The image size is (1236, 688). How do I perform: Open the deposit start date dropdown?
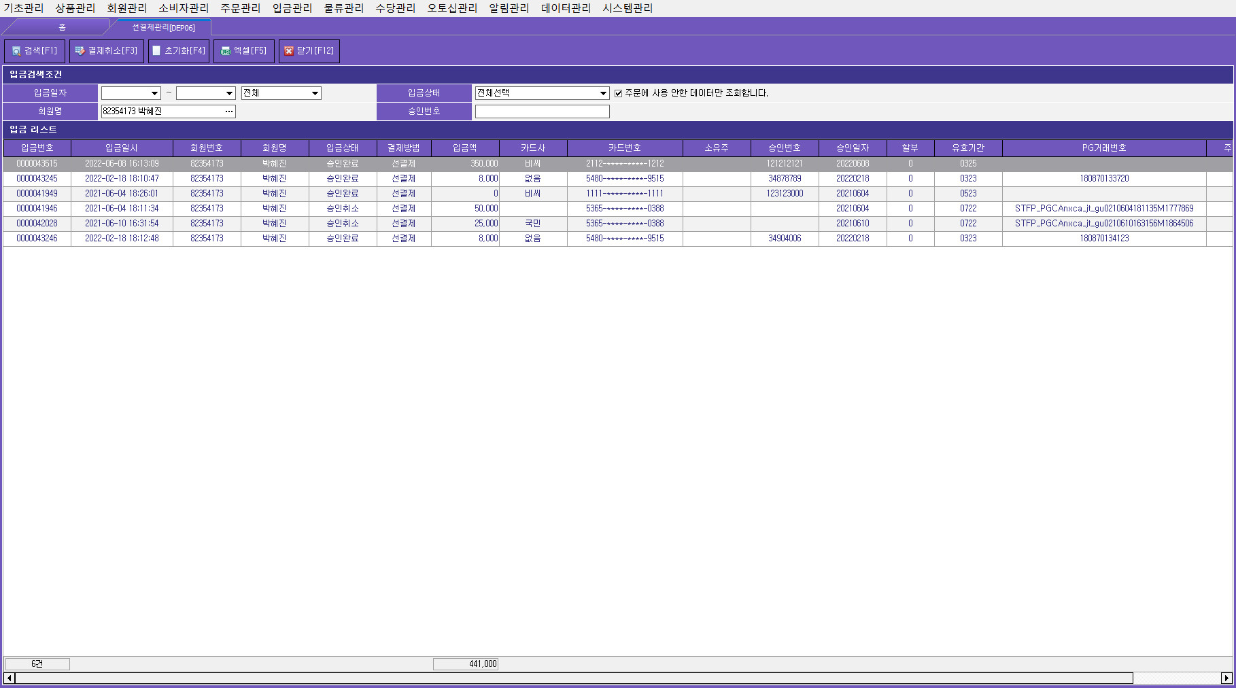[154, 93]
